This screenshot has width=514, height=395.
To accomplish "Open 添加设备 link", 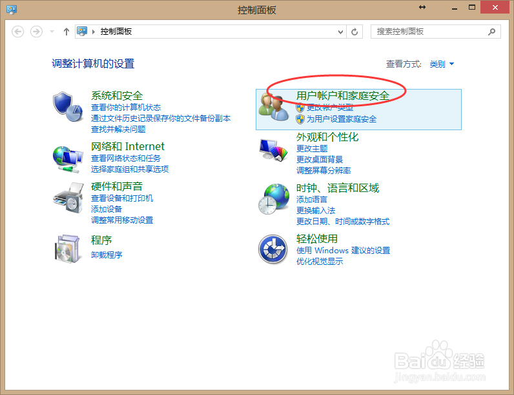I will coord(106,209).
